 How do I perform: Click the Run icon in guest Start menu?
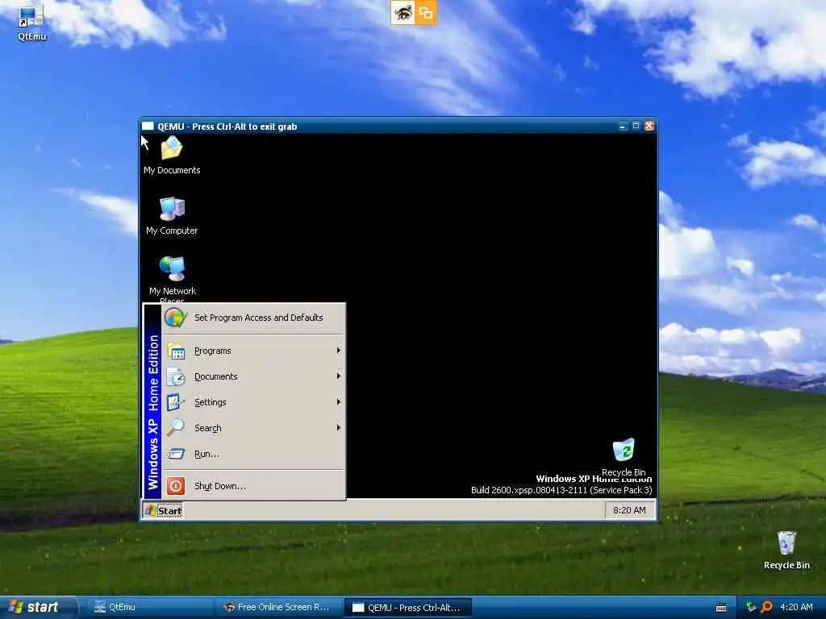(x=176, y=453)
